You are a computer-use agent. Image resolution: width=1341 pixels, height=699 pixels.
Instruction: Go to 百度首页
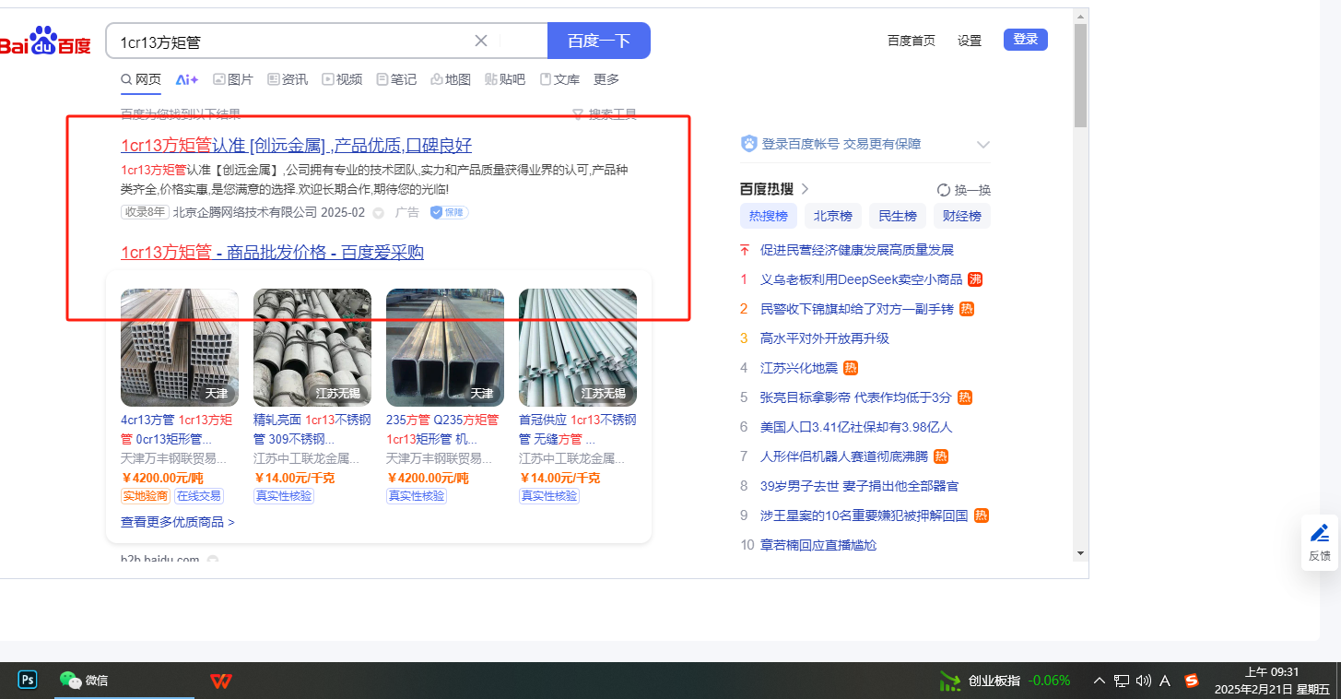(912, 41)
